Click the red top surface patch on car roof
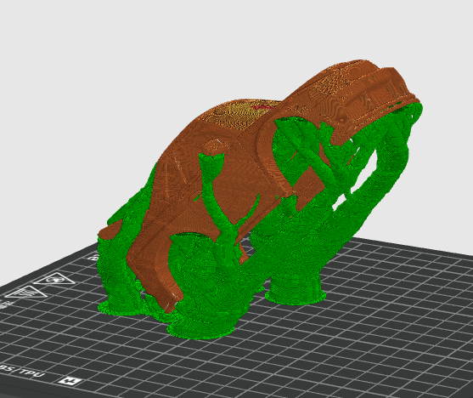The image size is (473, 398). 262,106
